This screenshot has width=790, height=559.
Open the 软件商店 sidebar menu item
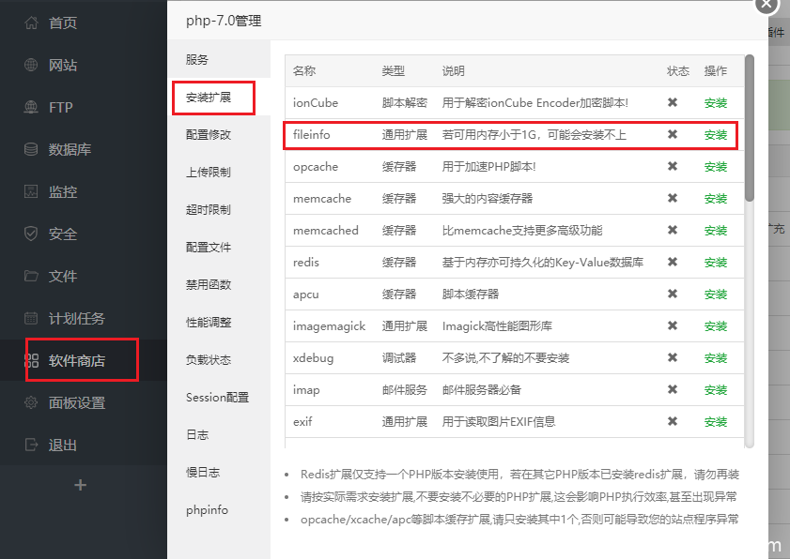coord(77,360)
